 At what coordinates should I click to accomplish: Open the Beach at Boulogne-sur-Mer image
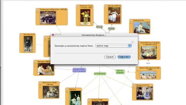coord(148,75)
